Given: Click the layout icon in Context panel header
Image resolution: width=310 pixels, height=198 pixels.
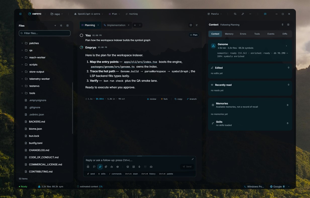Looking at the screenshot, I should click(288, 25).
